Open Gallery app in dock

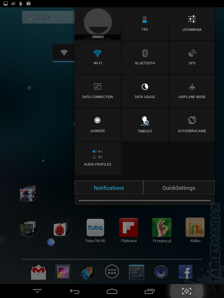[63, 272]
